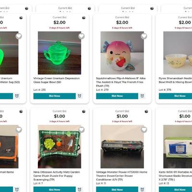
Task: Favorite the Uranium Glass Sugar Bowl with heart
Action: [81, 36]
